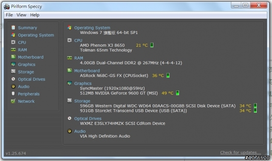The width and height of the screenshot is (272, 161).
Task: Click the Motherboard sidebar icon
Action: pos(13,57)
